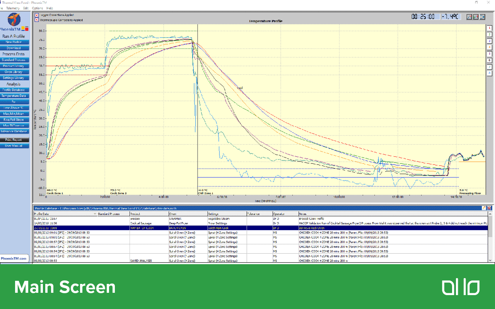The height and width of the screenshot is (309, 495).
Task: Open the Options menu
Action: (37, 8)
